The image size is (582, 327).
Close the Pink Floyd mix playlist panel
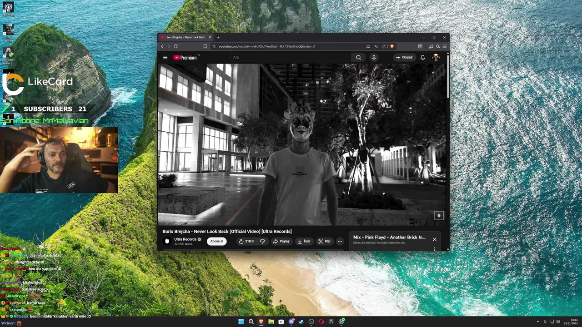pos(434,239)
